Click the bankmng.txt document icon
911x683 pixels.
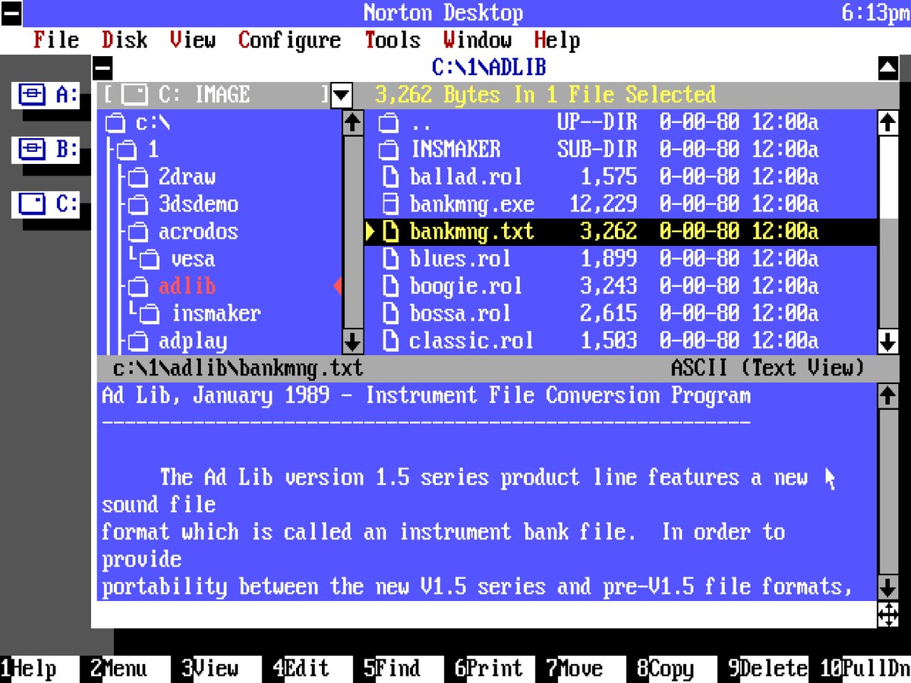[389, 231]
